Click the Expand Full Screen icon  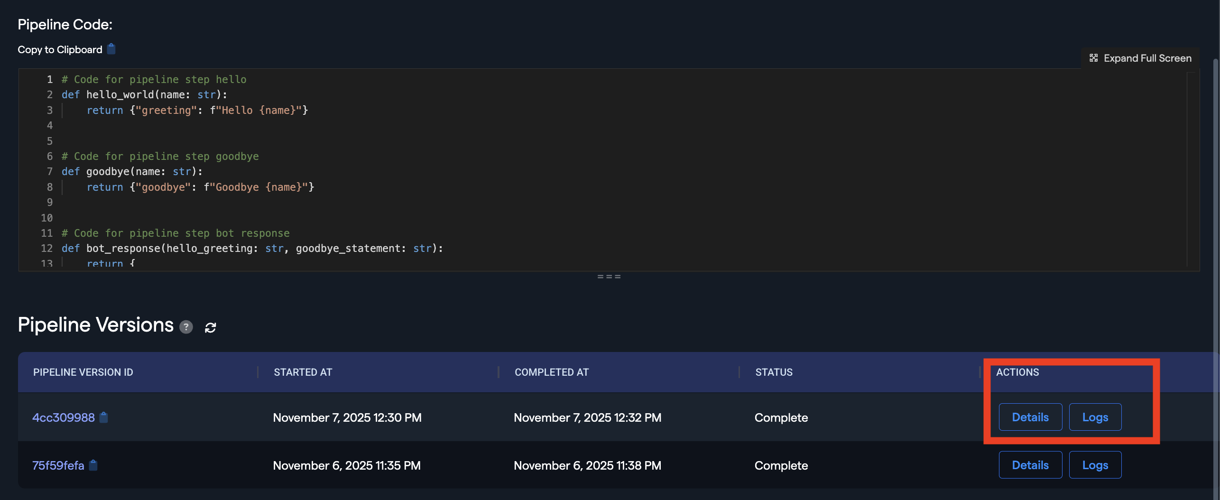coord(1094,58)
